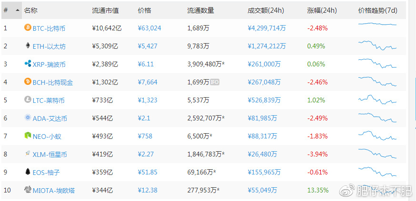The image size is (416, 201).
Task: Sort by the 流通数量 column header
Action: point(200,10)
